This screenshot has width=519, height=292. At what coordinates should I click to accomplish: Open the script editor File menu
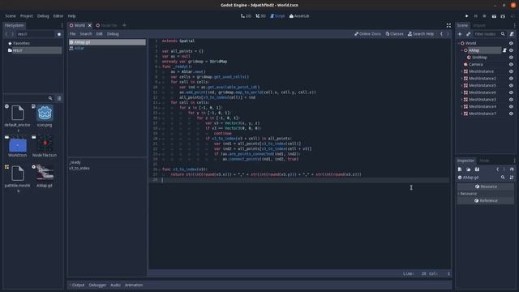[x=72, y=34]
